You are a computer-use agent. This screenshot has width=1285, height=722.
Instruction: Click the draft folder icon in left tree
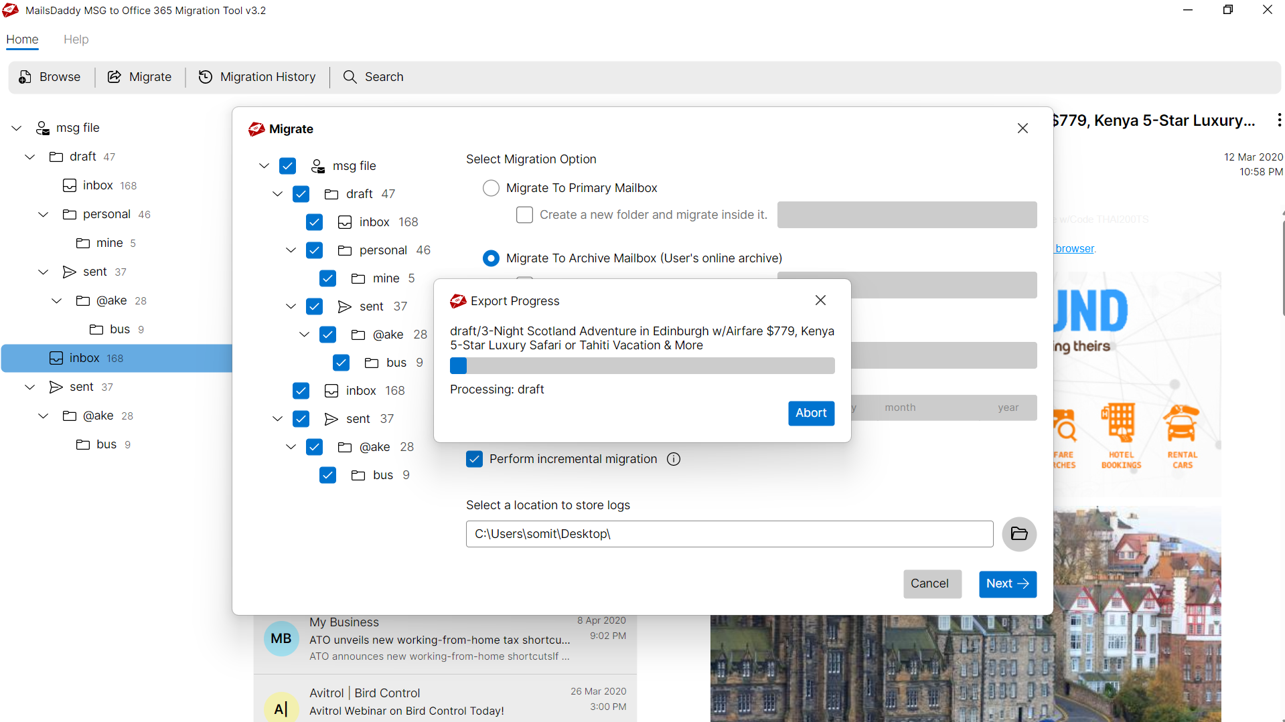pos(56,157)
